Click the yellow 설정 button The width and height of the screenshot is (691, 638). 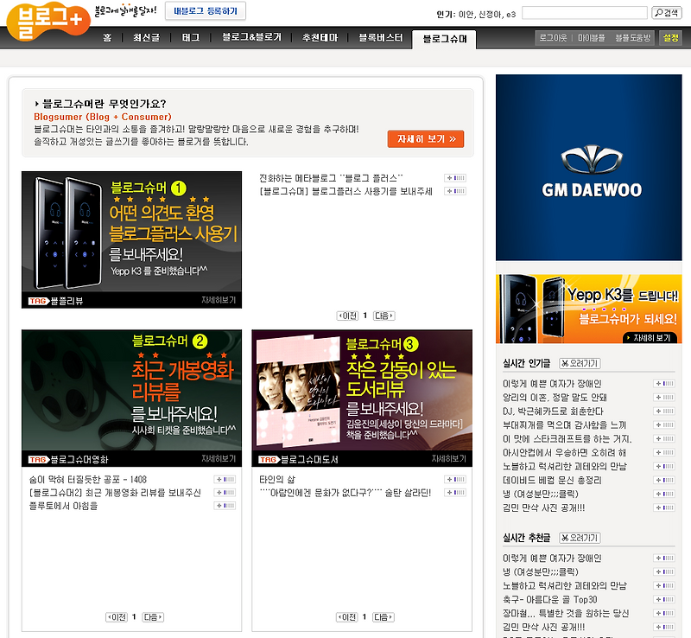tap(671, 38)
